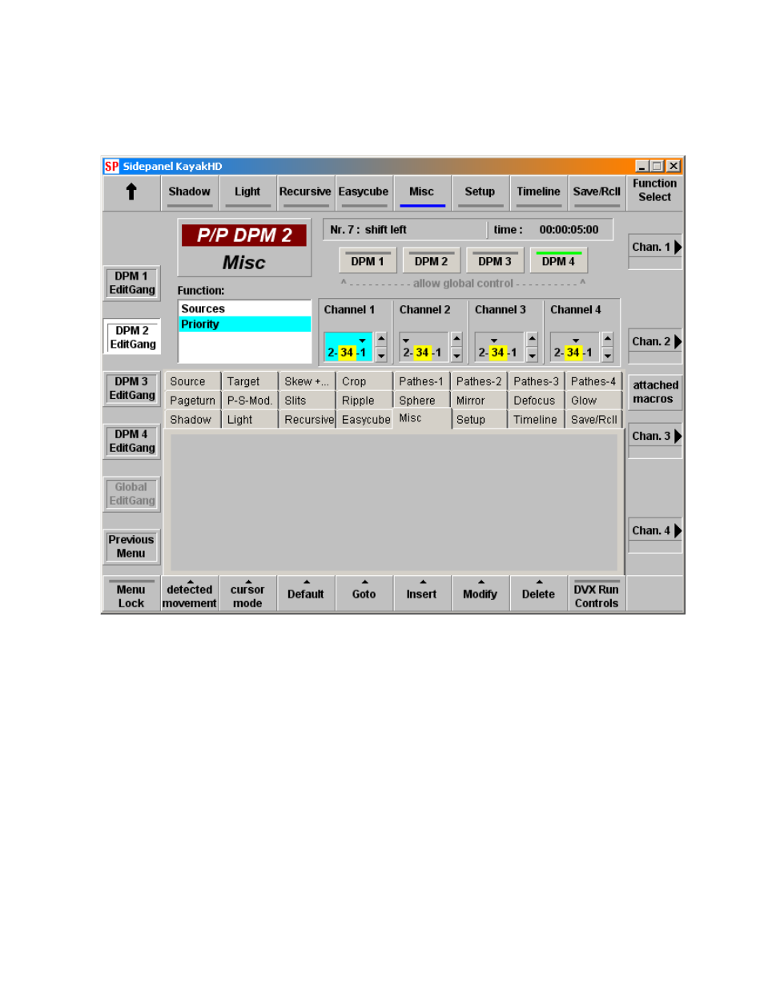
Task: Enable DPM 2 global control
Action: (x=432, y=261)
